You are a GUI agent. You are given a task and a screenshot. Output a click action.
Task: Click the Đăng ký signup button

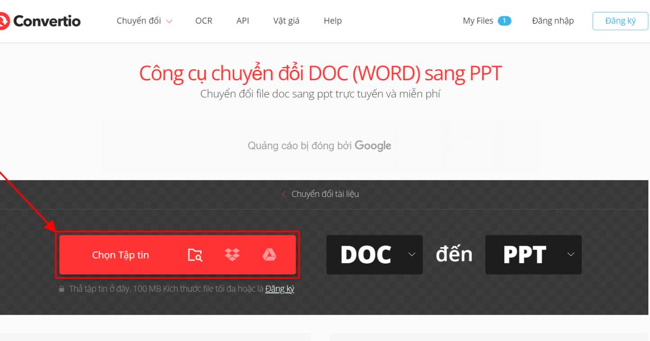[x=620, y=20]
